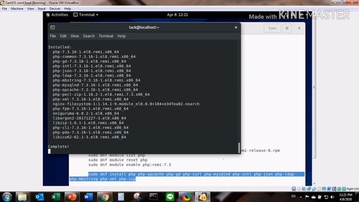Image resolution: width=359 pixels, height=202 pixels.
Task: Open the notepad document taskbar icon
Action: [121, 197]
